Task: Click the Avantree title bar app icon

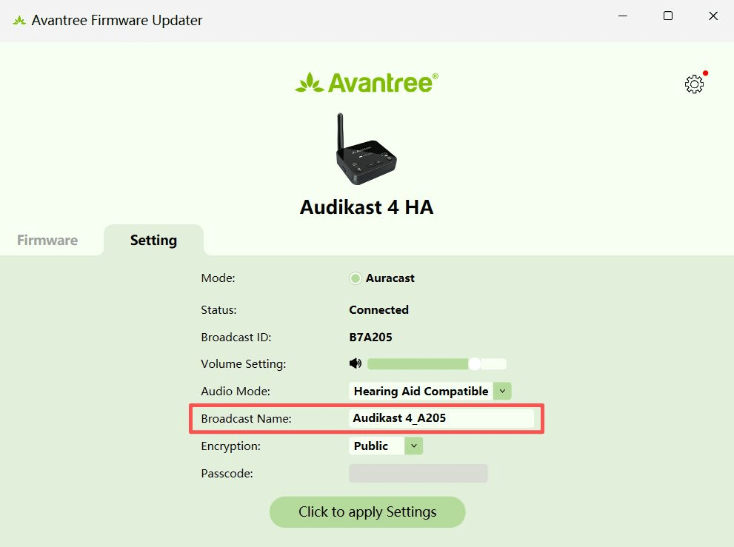Action: click(19, 20)
